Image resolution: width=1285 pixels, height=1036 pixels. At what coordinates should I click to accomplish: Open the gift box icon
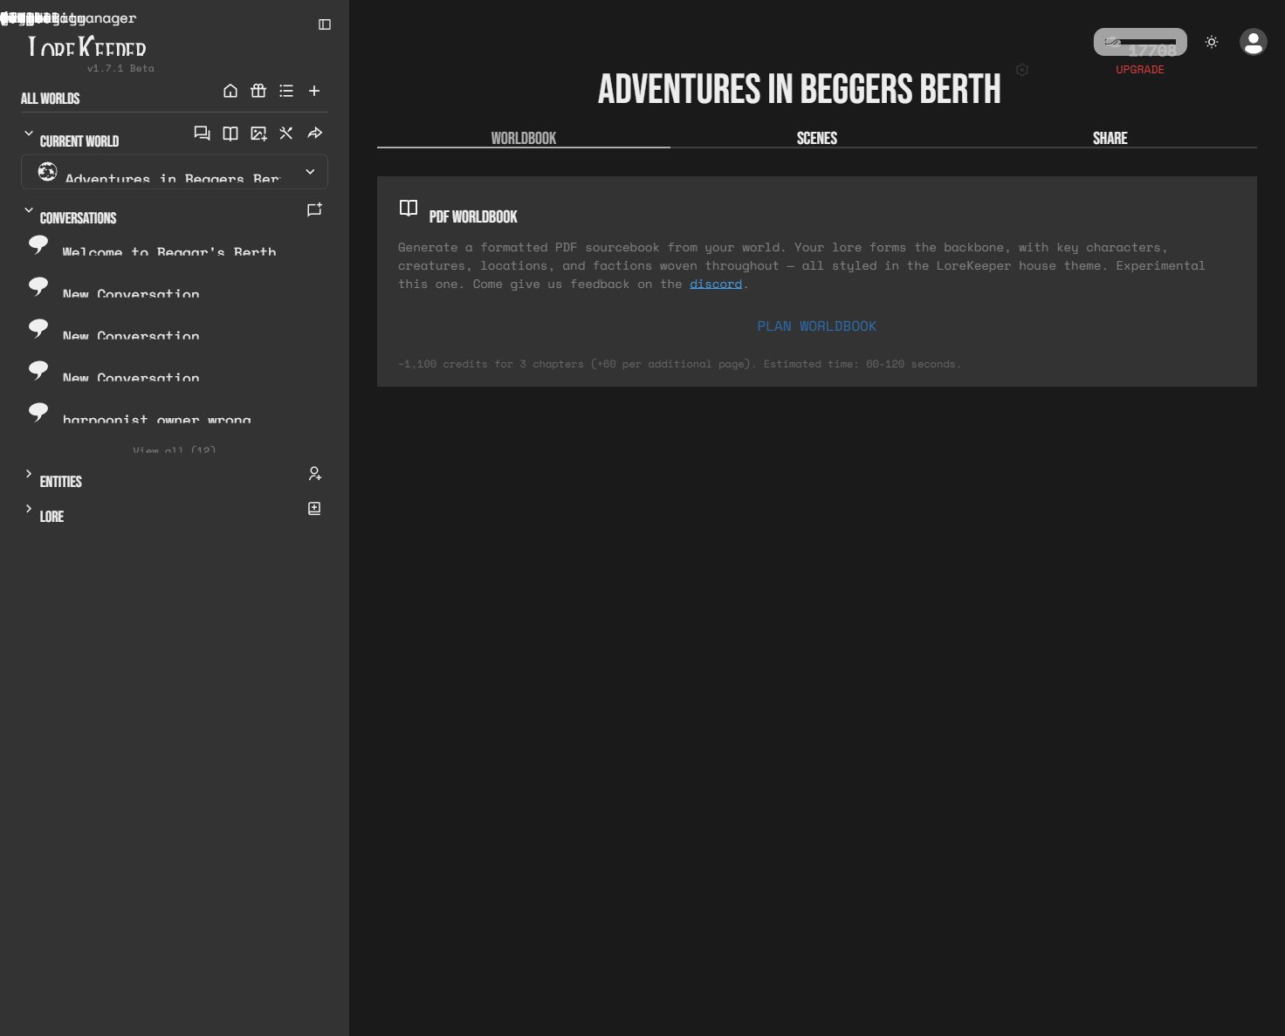258,91
